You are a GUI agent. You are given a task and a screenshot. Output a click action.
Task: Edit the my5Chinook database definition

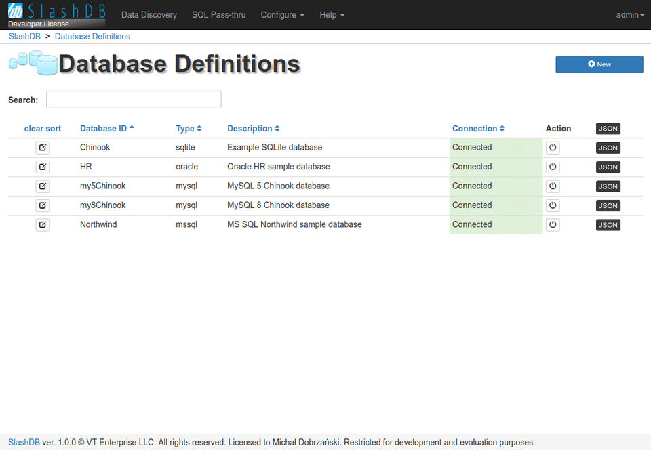(x=43, y=186)
